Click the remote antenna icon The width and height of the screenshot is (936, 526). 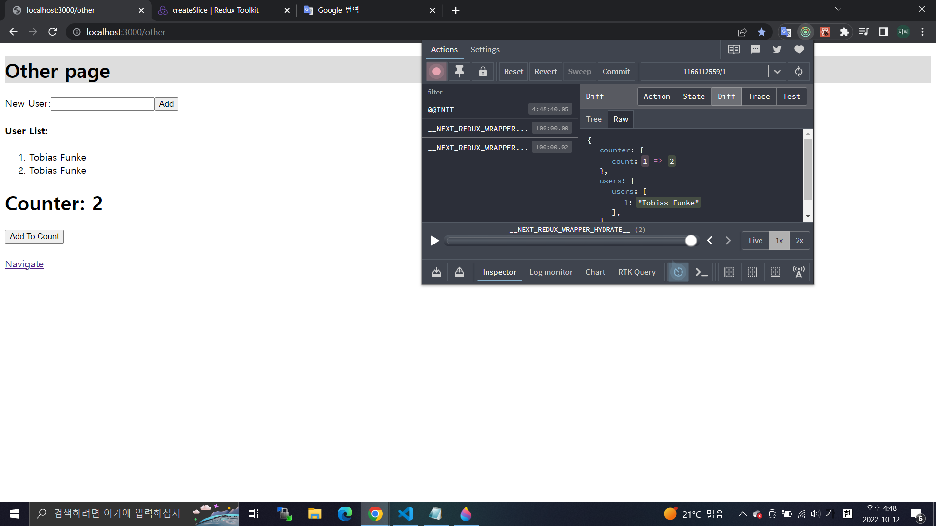coord(799,272)
